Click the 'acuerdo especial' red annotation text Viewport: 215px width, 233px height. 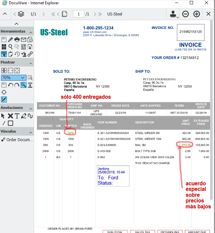click(198, 195)
